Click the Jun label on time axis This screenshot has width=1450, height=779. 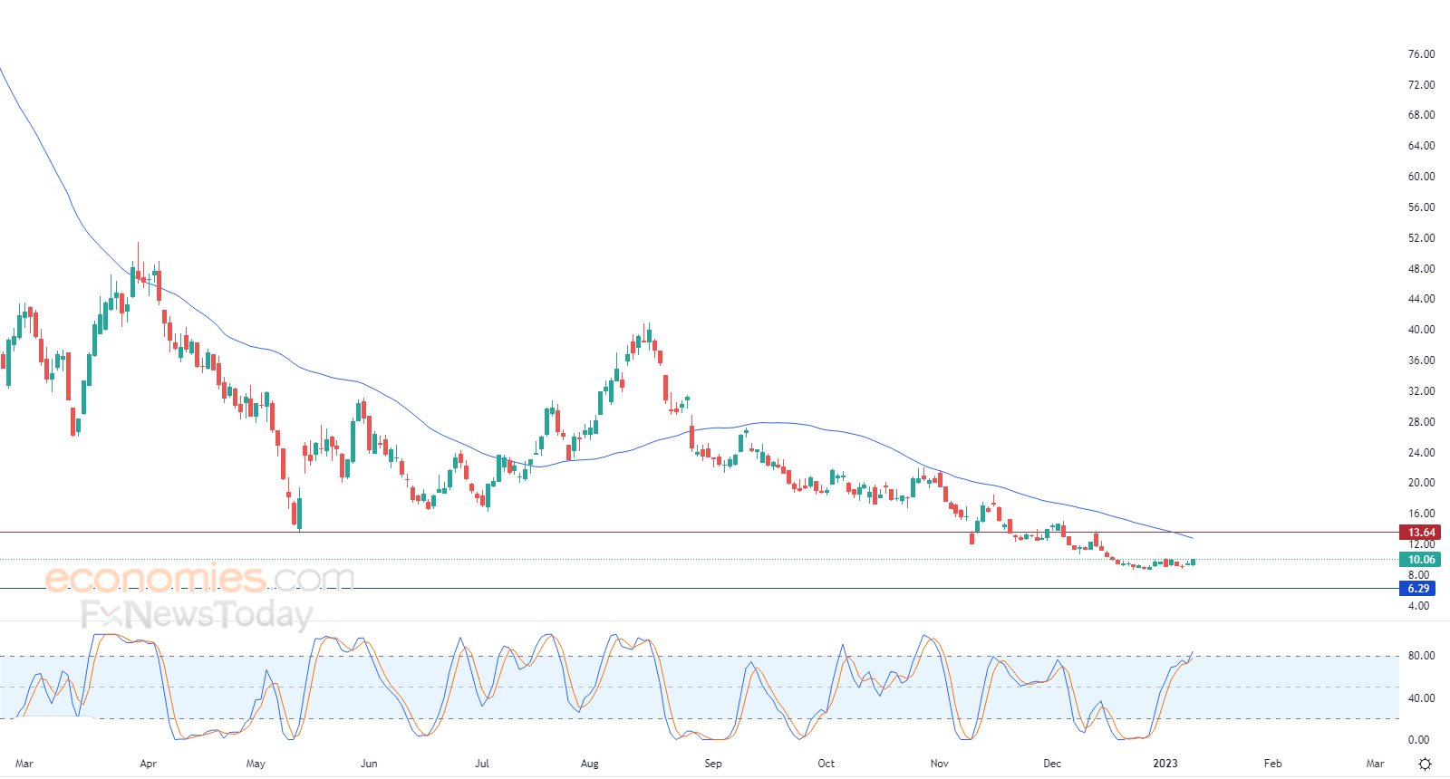click(369, 764)
